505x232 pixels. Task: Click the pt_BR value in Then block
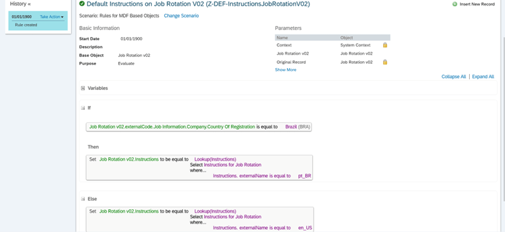tap(304, 176)
